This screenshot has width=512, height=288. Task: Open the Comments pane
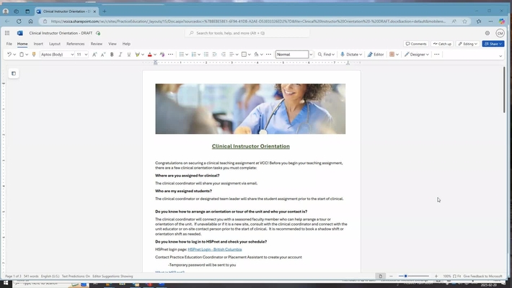pos(416,44)
